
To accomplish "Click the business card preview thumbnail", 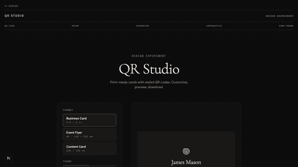I will (186, 149).
